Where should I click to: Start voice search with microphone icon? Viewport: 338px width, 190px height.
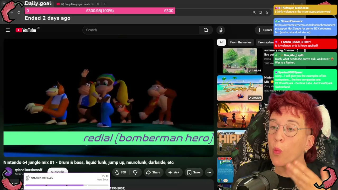pos(221,30)
